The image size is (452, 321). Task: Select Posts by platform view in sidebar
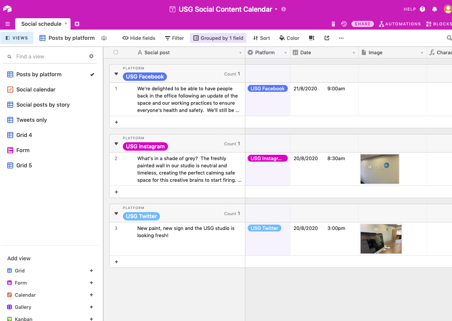click(x=39, y=74)
